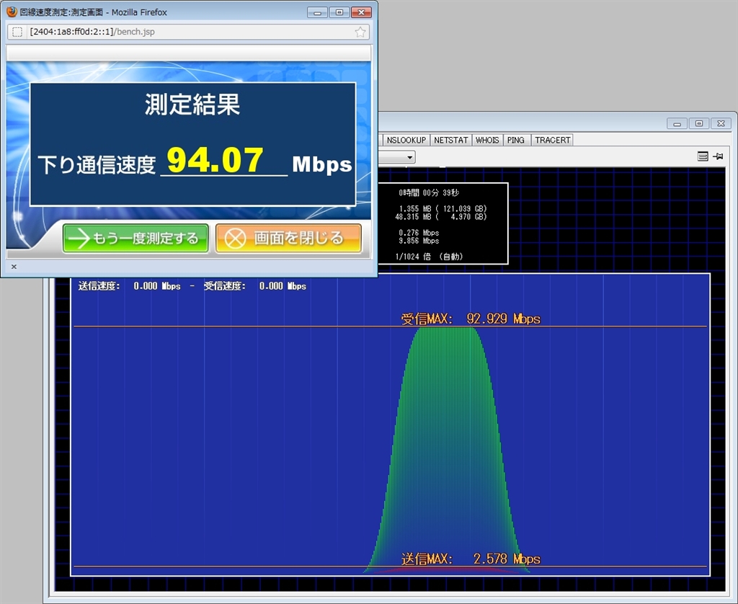Click the pin icon in the monitor toolbar
Viewport: 738px width, 604px height.
click(x=718, y=156)
